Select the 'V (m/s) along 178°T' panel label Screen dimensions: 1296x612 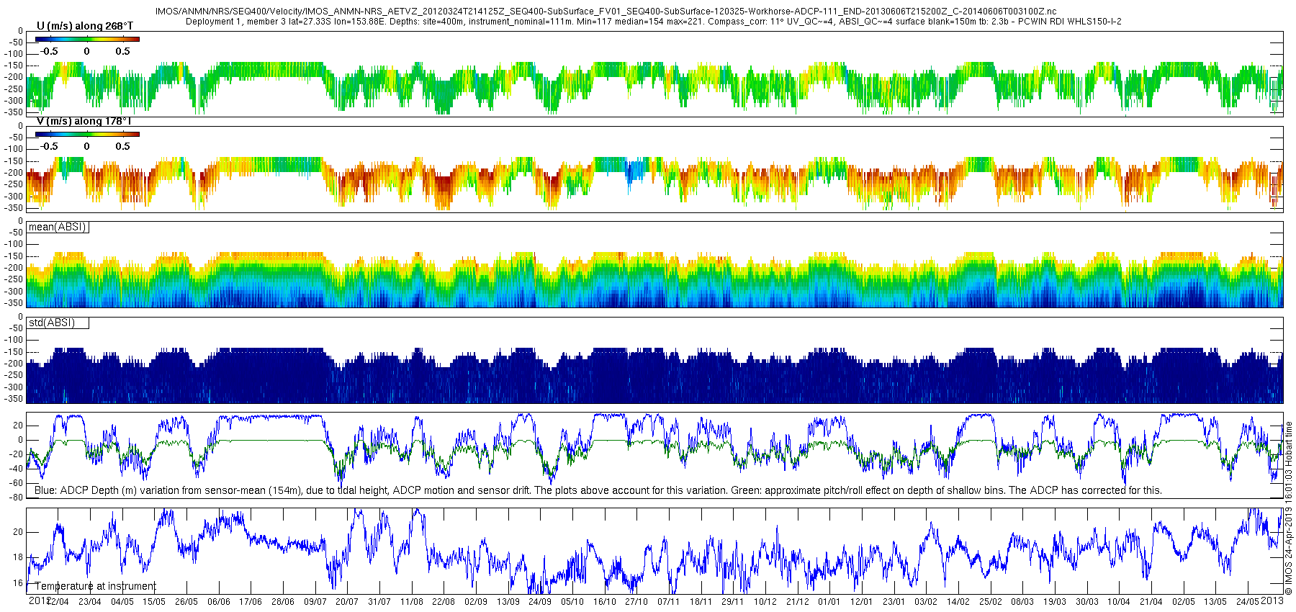click(84, 121)
